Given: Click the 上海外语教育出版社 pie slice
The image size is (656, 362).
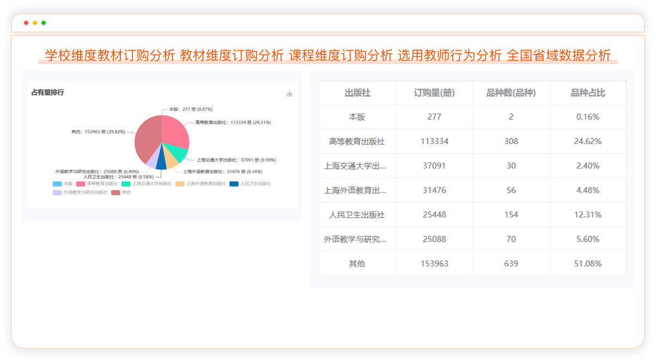Looking at the screenshot, I should [171, 160].
